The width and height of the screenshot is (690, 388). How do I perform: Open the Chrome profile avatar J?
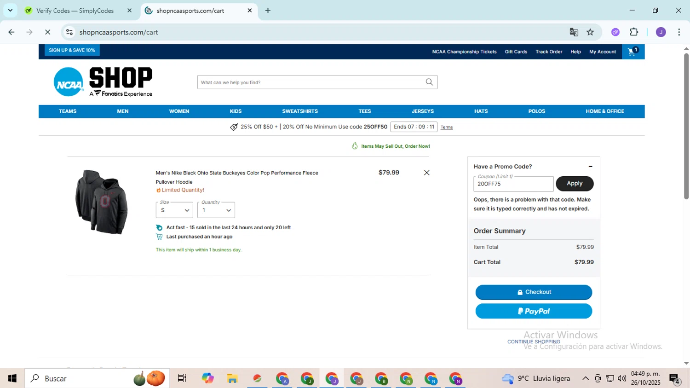[661, 32]
